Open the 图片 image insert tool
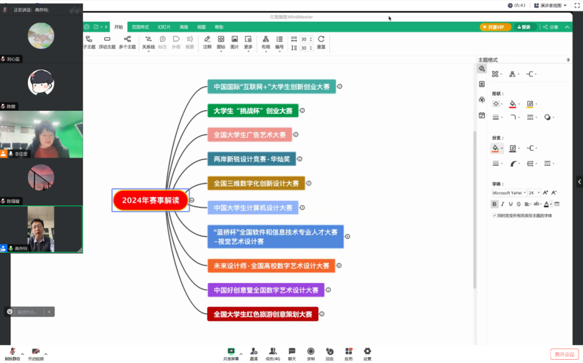 (x=234, y=42)
